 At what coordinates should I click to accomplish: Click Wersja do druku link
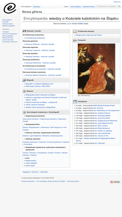pos(8,38)
